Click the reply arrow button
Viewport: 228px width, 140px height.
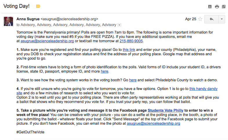211,19
